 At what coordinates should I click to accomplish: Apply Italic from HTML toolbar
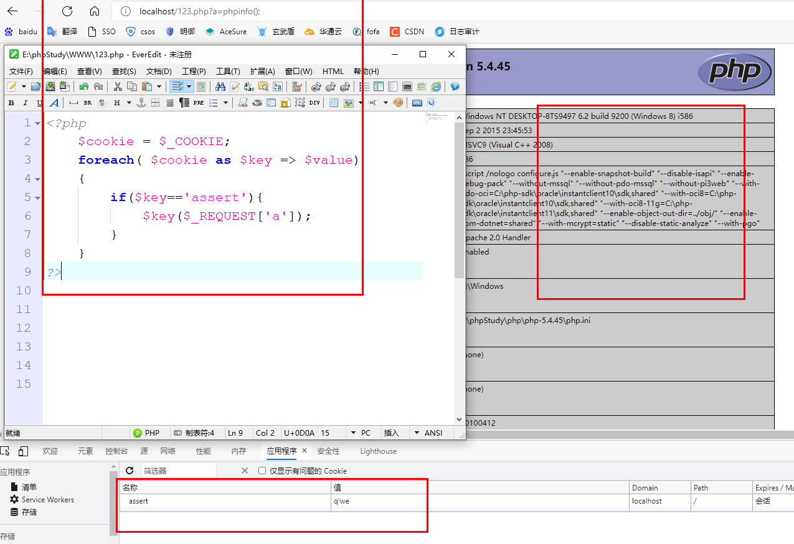(26, 103)
